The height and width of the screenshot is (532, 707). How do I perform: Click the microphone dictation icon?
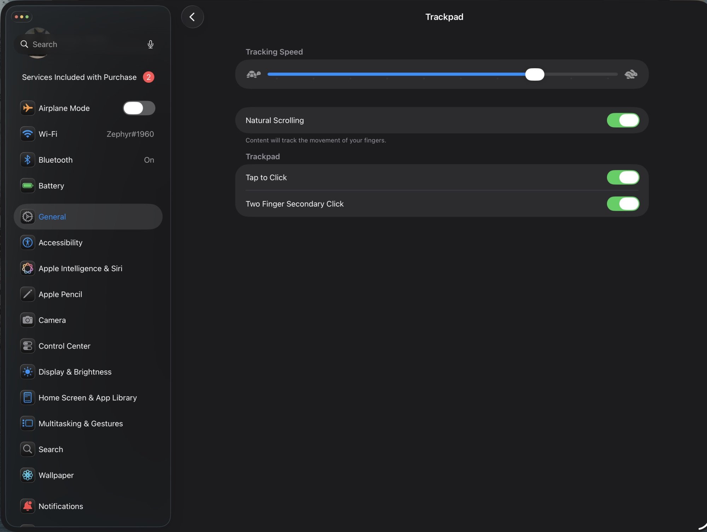pyautogui.click(x=150, y=44)
